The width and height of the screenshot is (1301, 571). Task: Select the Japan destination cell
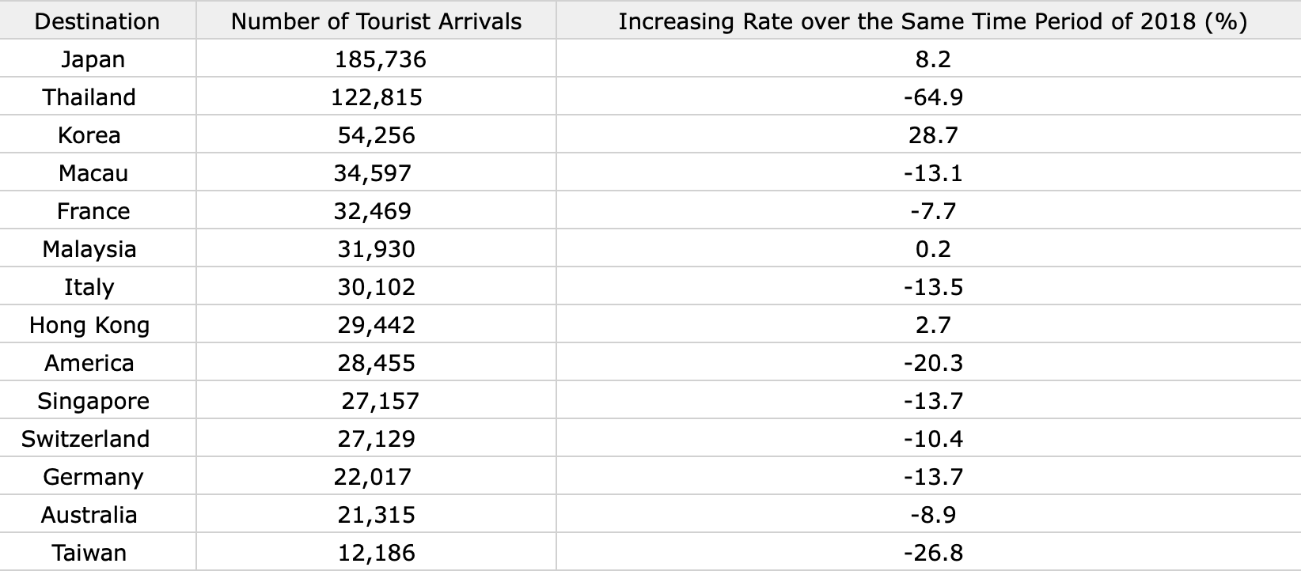pos(97,59)
